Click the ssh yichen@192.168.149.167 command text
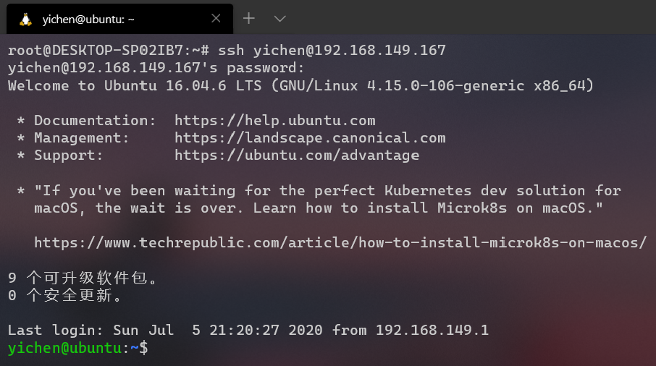 332,51
